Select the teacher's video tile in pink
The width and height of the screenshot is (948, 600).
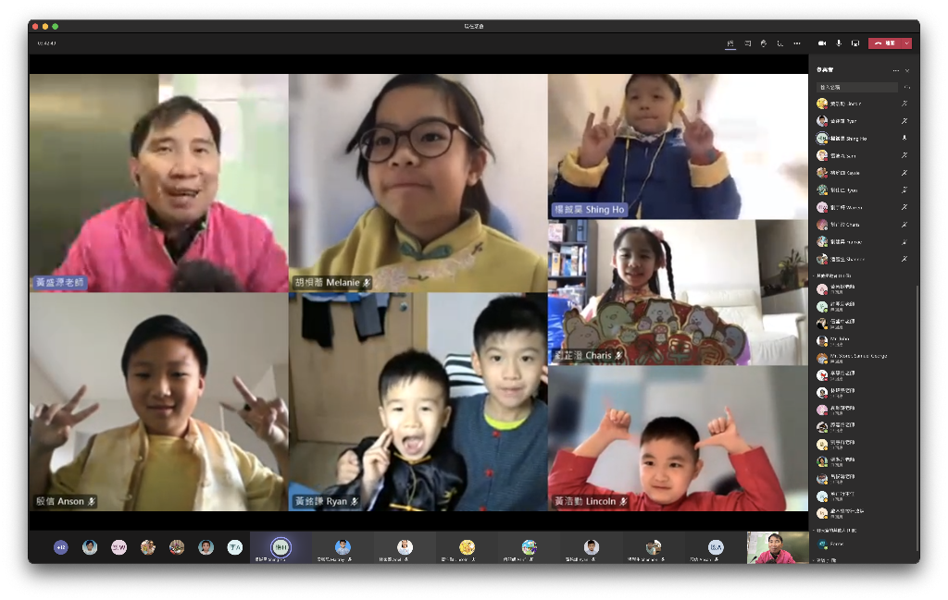[159, 183]
